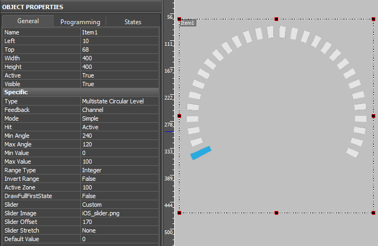The image size is (378, 246).
Task: Select Slider Image iOS_slider.png field
Action: coord(120,213)
